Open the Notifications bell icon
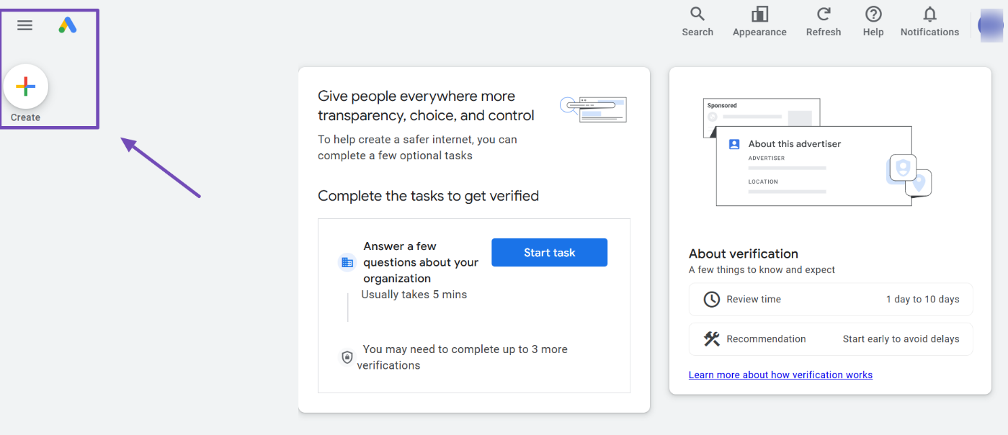The width and height of the screenshot is (1008, 435). [929, 14]
